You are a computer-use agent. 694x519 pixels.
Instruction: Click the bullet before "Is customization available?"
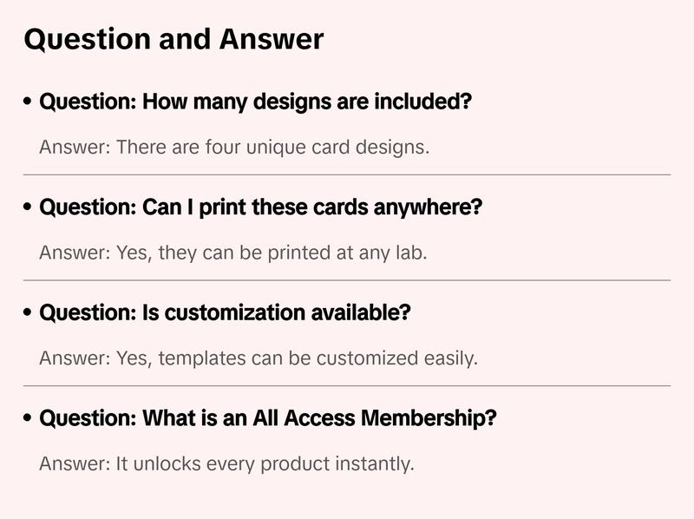click(x=29, y=313)
